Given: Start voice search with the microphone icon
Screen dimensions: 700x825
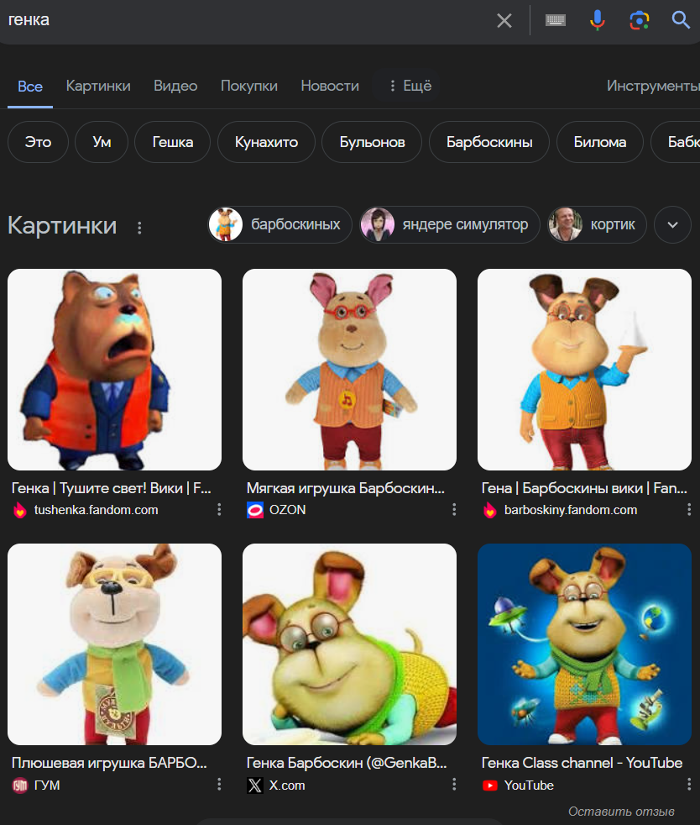Looking at the screenshot, I should 597,20.
